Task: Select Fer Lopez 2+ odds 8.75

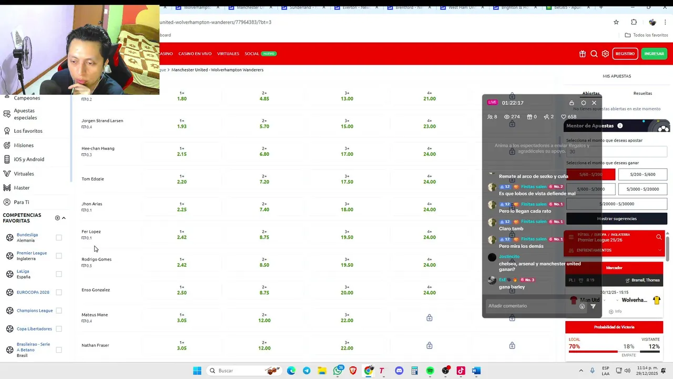Action: (x=264, y=235)
